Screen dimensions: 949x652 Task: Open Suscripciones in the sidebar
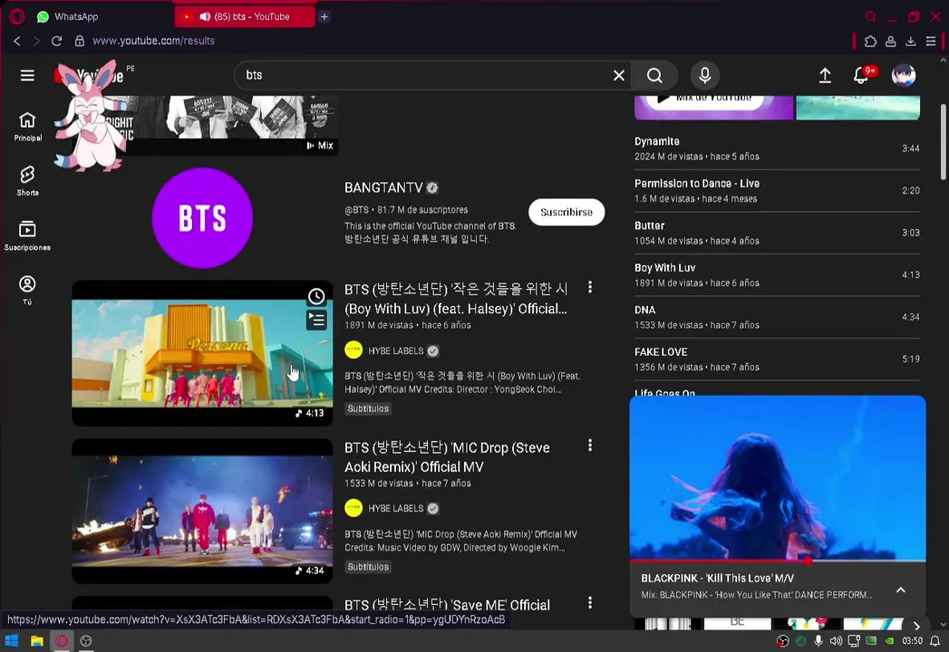[27, 235]
